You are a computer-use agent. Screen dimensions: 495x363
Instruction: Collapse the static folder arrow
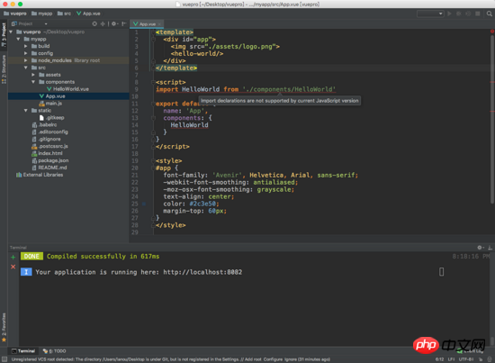coord(26,111)
